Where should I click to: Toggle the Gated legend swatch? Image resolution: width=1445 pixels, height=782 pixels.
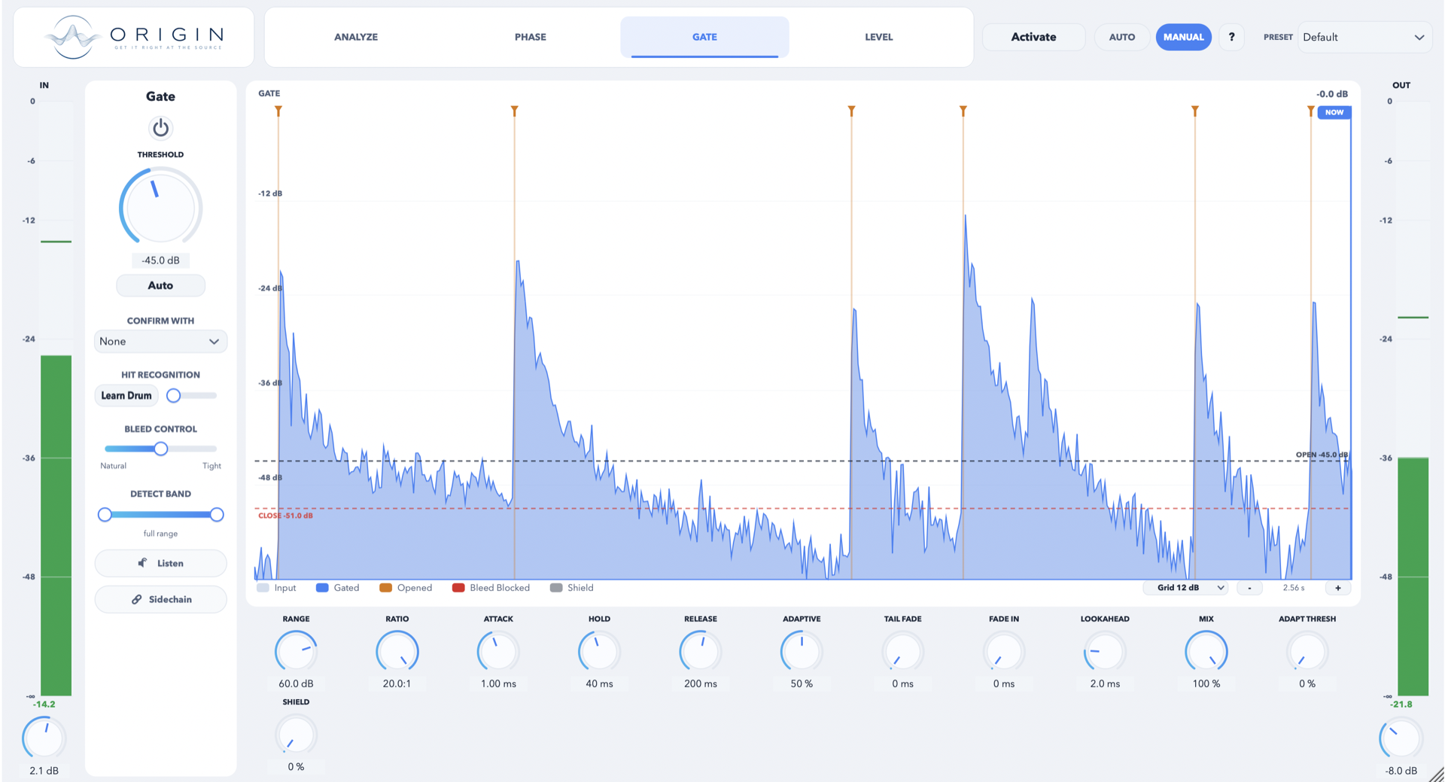322,588
